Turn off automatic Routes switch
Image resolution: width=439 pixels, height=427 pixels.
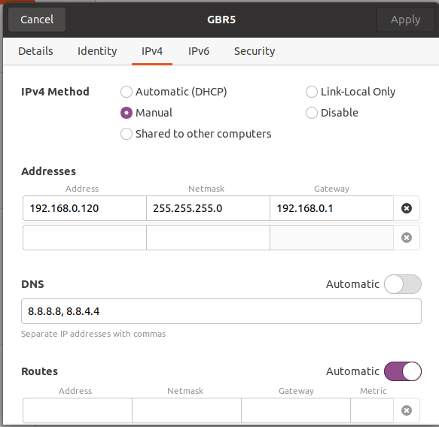click(403, 371)
